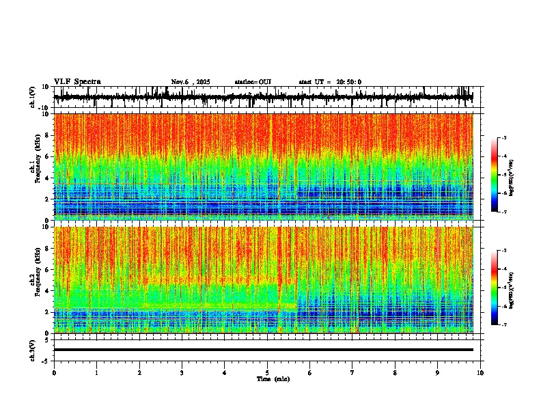541x418 pixels.
Task: Click the "ch.3(V)" axis label
Action: pos(33,350)
